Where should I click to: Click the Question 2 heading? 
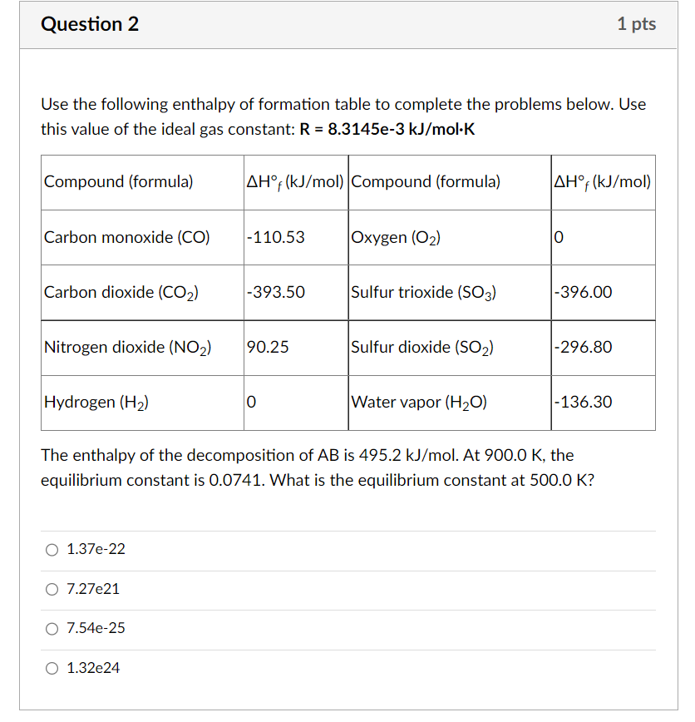[x=91, y=25]
